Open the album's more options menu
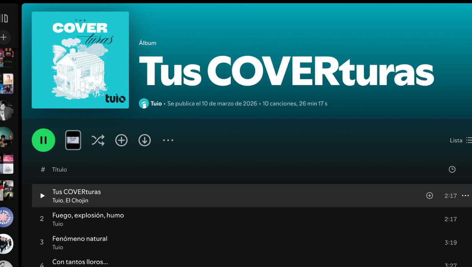Image resolution: width=472 pixels, height=267 pixels. pyautogui.click(x=168, y=140)
